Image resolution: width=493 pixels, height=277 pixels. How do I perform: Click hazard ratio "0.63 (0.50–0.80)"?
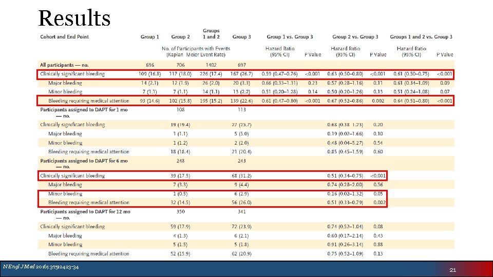pyautogui.click(x=345, y=74)
